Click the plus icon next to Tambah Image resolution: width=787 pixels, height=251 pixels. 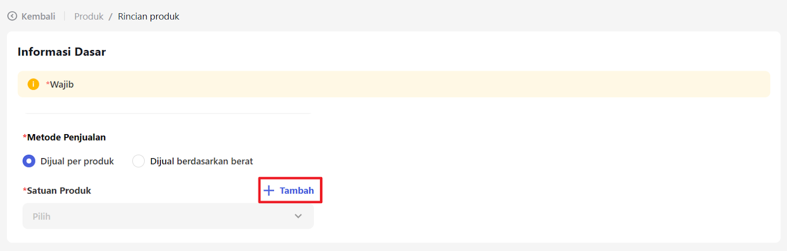[269, 191]
